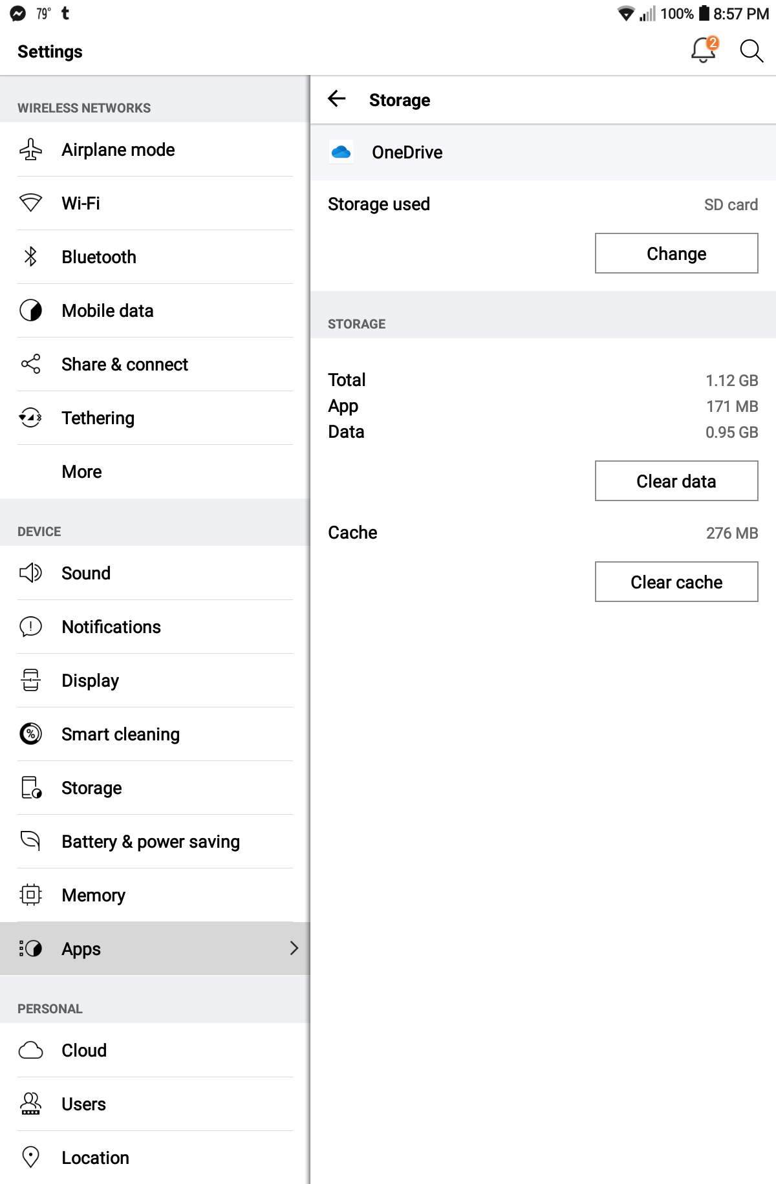Go back using the Storage arrow
The width and height of the screenshot is (776, 1184).
pos(337,99)
